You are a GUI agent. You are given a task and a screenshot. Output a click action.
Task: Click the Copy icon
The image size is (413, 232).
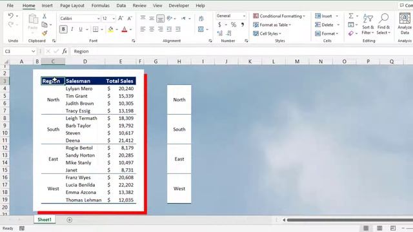click(45, 24)
